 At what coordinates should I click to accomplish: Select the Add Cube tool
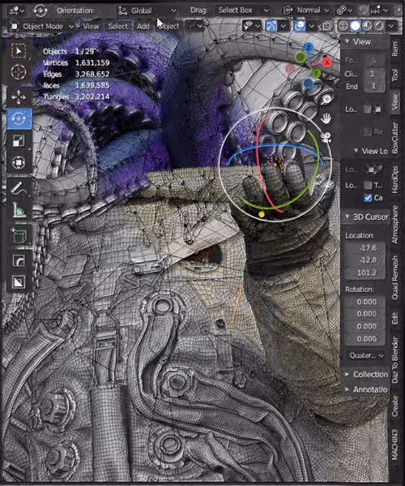pyautogui.click(x=19, y=236)
